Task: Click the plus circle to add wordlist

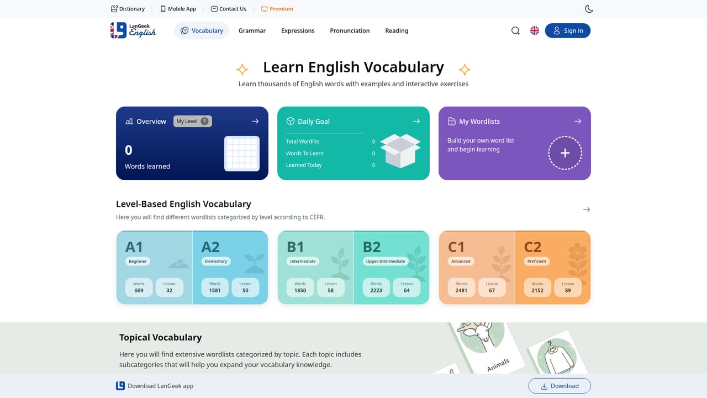Action: [565, 153]
